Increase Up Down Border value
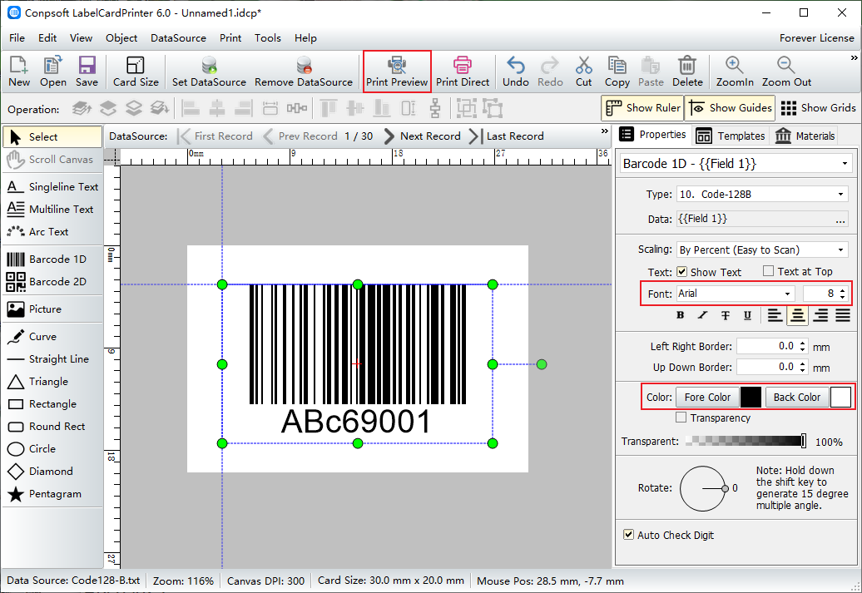862x593 pixels. coord(803,363)
